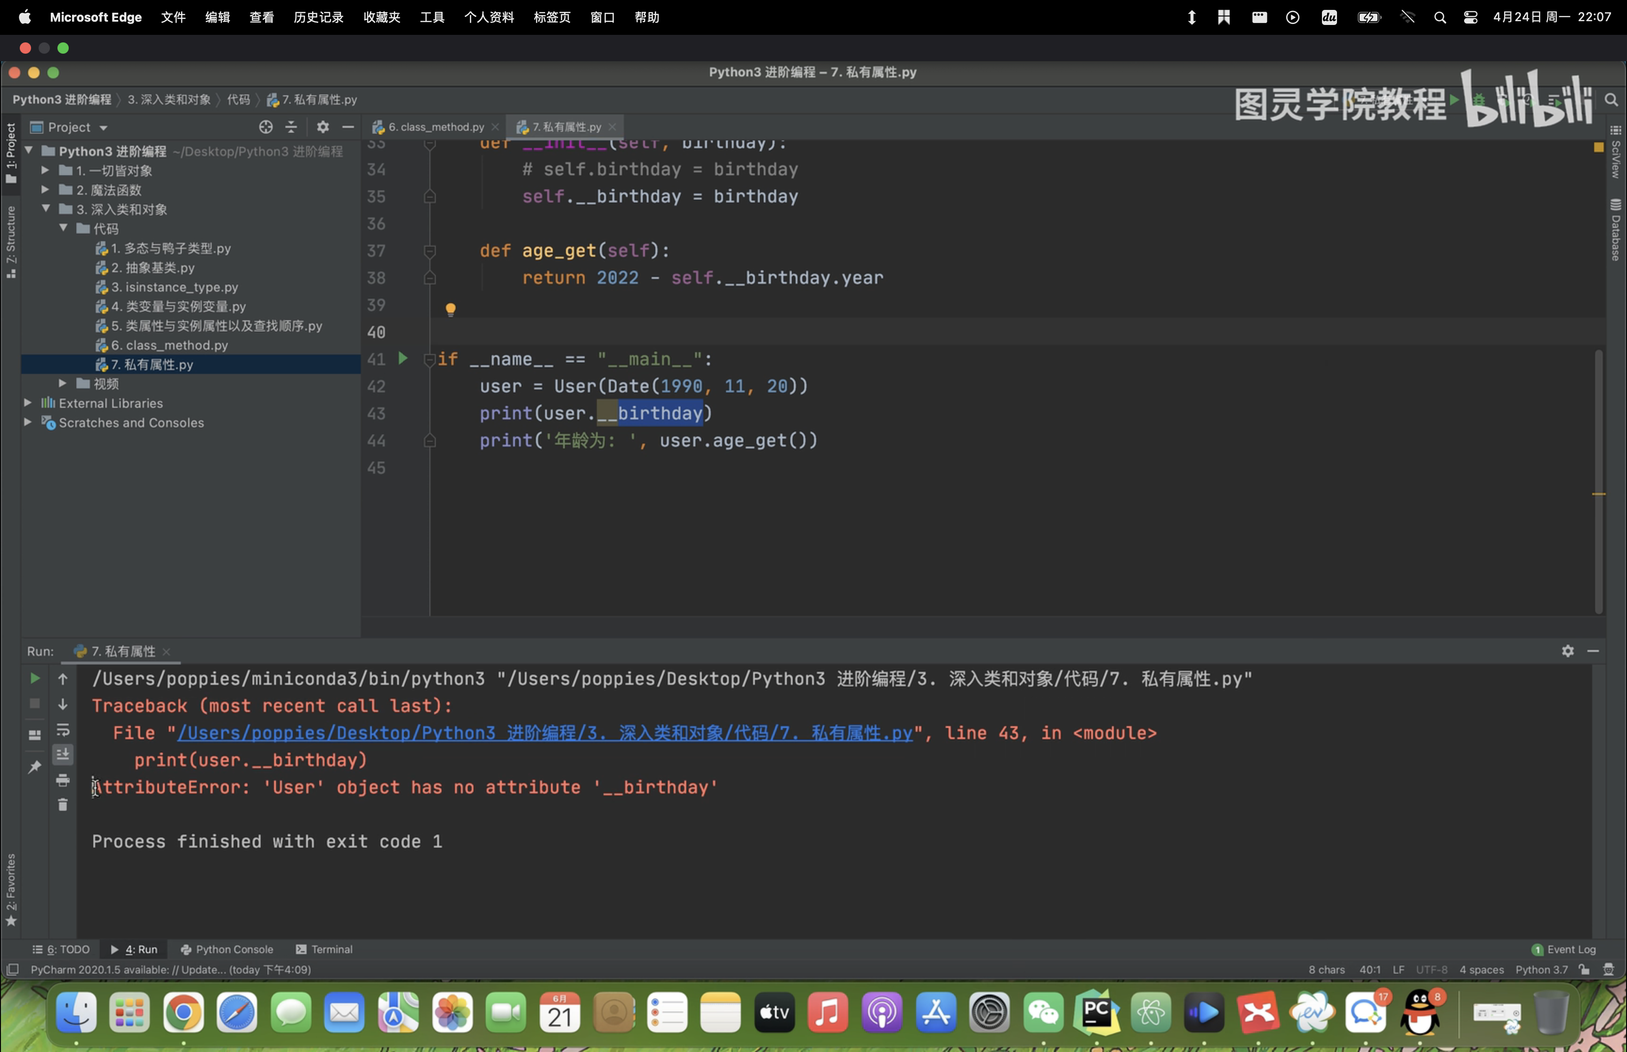The image size is (1627, 1052).
Task: Click 代码 breadcrumb in navigation bar
Action: point(238,100)
